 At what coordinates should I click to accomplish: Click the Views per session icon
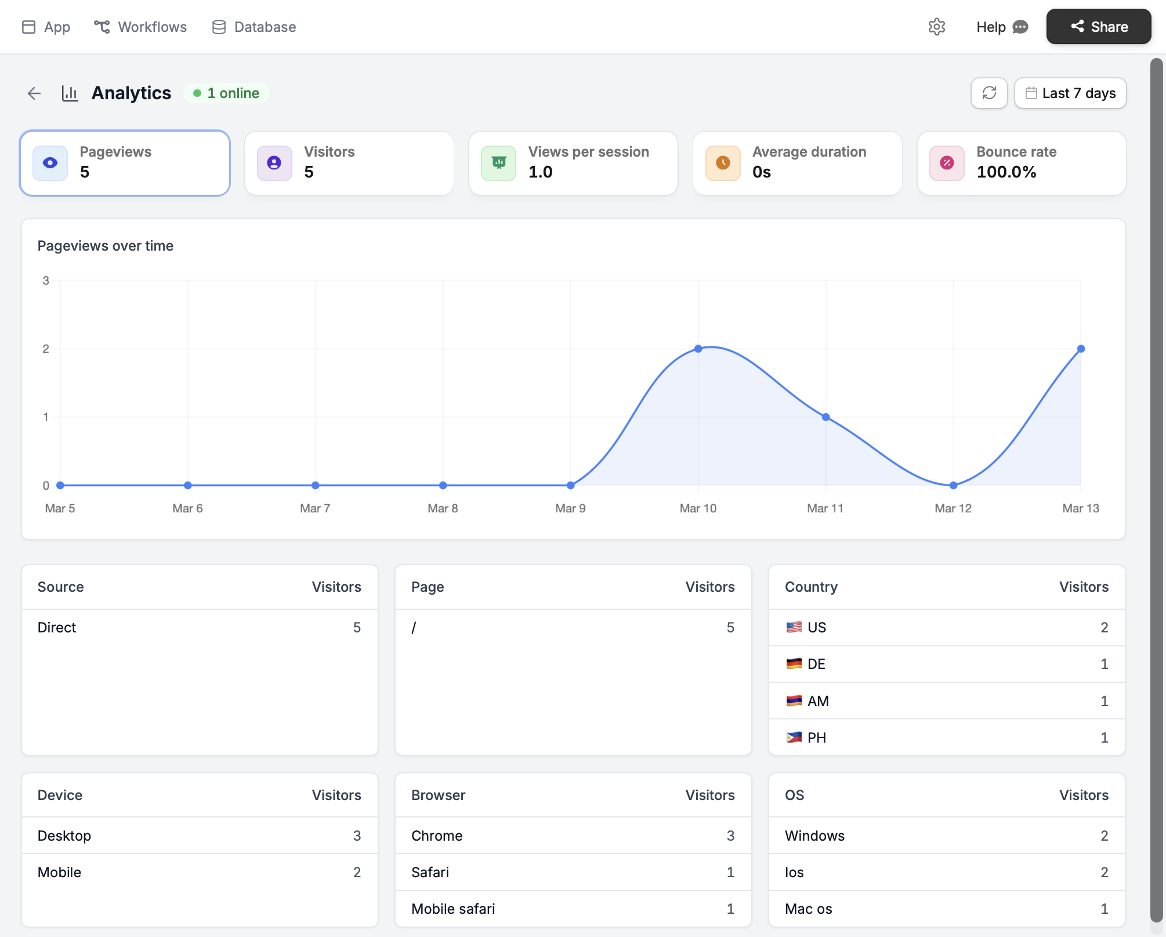499,163
